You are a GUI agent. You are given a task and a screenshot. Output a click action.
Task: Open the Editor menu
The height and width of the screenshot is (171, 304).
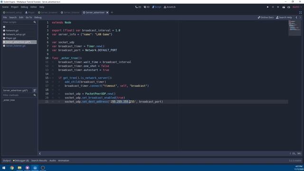[x=34, y=7]
